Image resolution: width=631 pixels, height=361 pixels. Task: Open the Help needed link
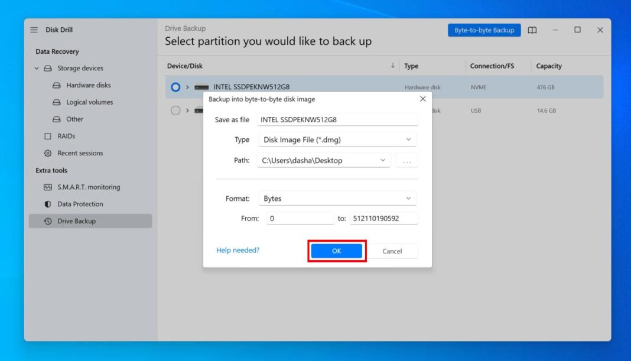tap(238, 250)
